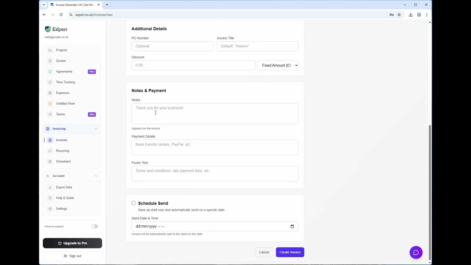This screenshot has height=265, width=471.
Task: Click the browser profile icon
Action: pyautogui.click(x=419, y=15)
